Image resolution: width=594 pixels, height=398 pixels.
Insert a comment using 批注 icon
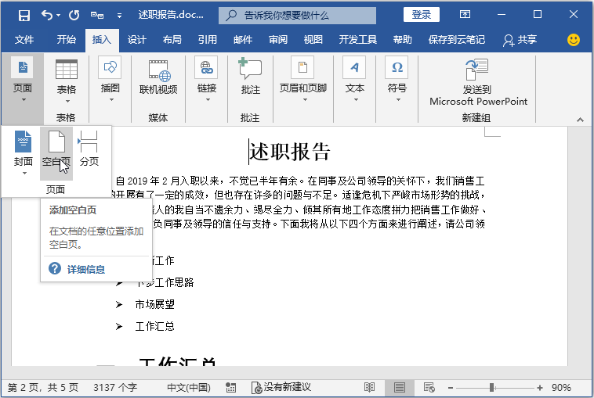point(251,69)
